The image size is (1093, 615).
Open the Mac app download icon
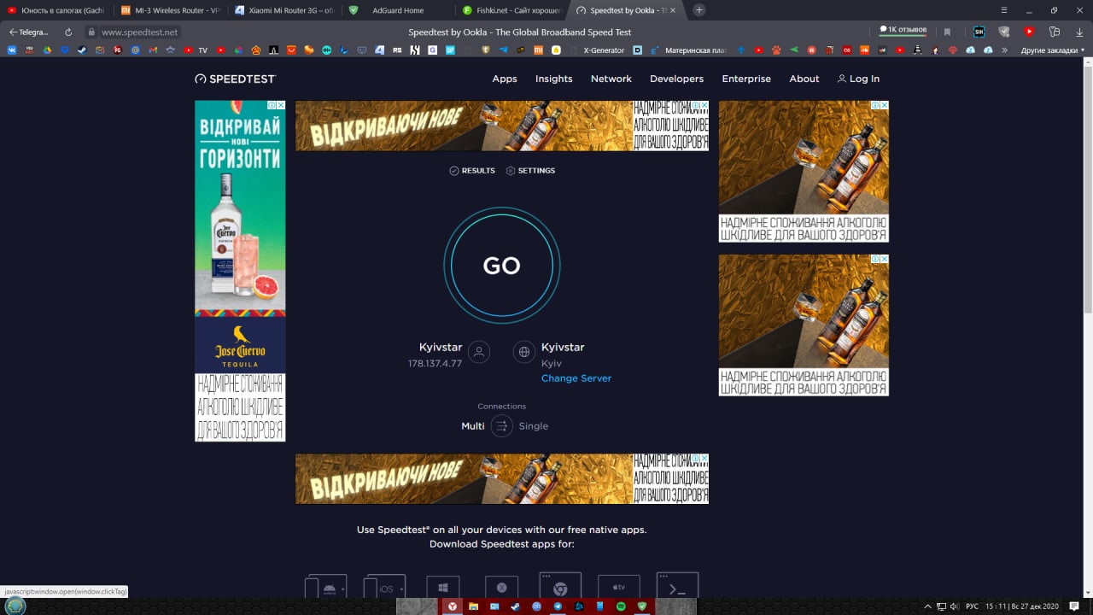coord(502,588)
